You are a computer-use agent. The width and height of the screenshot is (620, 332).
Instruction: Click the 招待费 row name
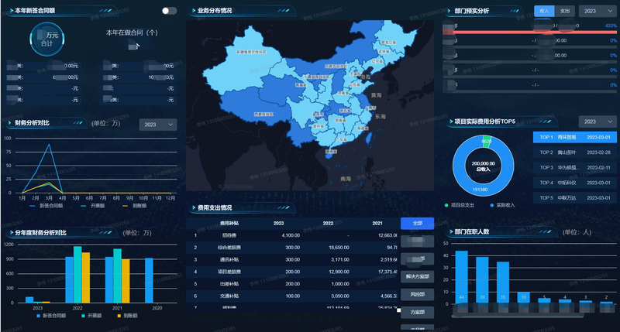click(229, 235)
